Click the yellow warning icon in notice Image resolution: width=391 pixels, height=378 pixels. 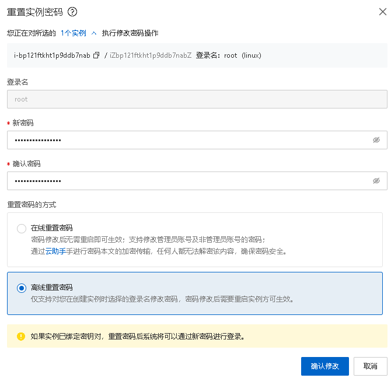(21, 337)
